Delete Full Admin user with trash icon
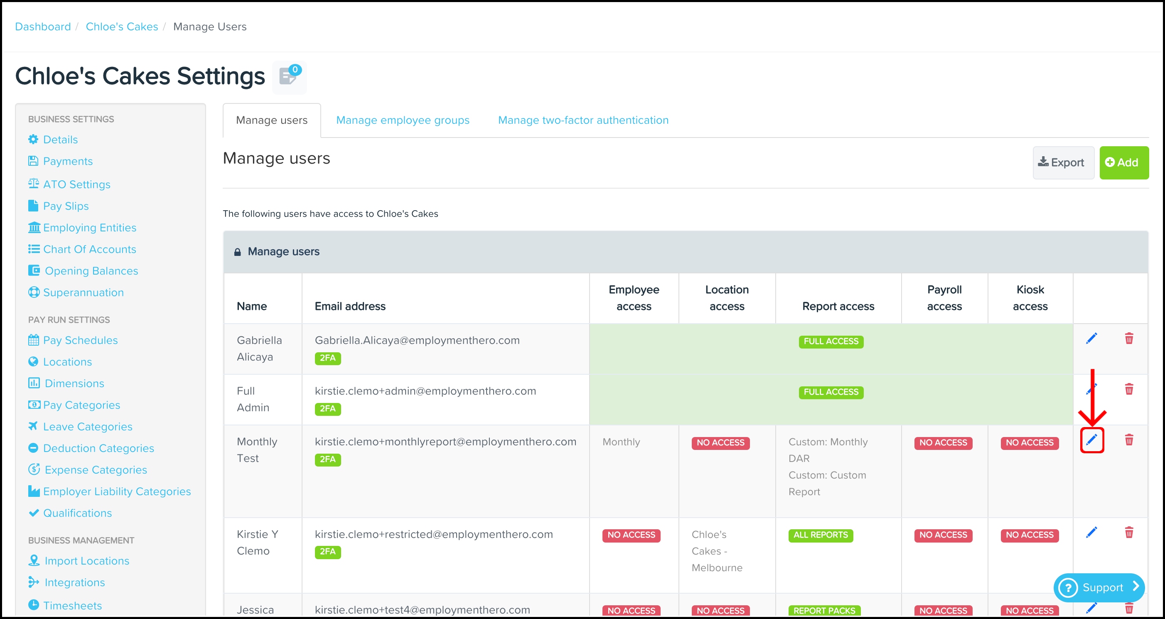 coord(1129,389)
